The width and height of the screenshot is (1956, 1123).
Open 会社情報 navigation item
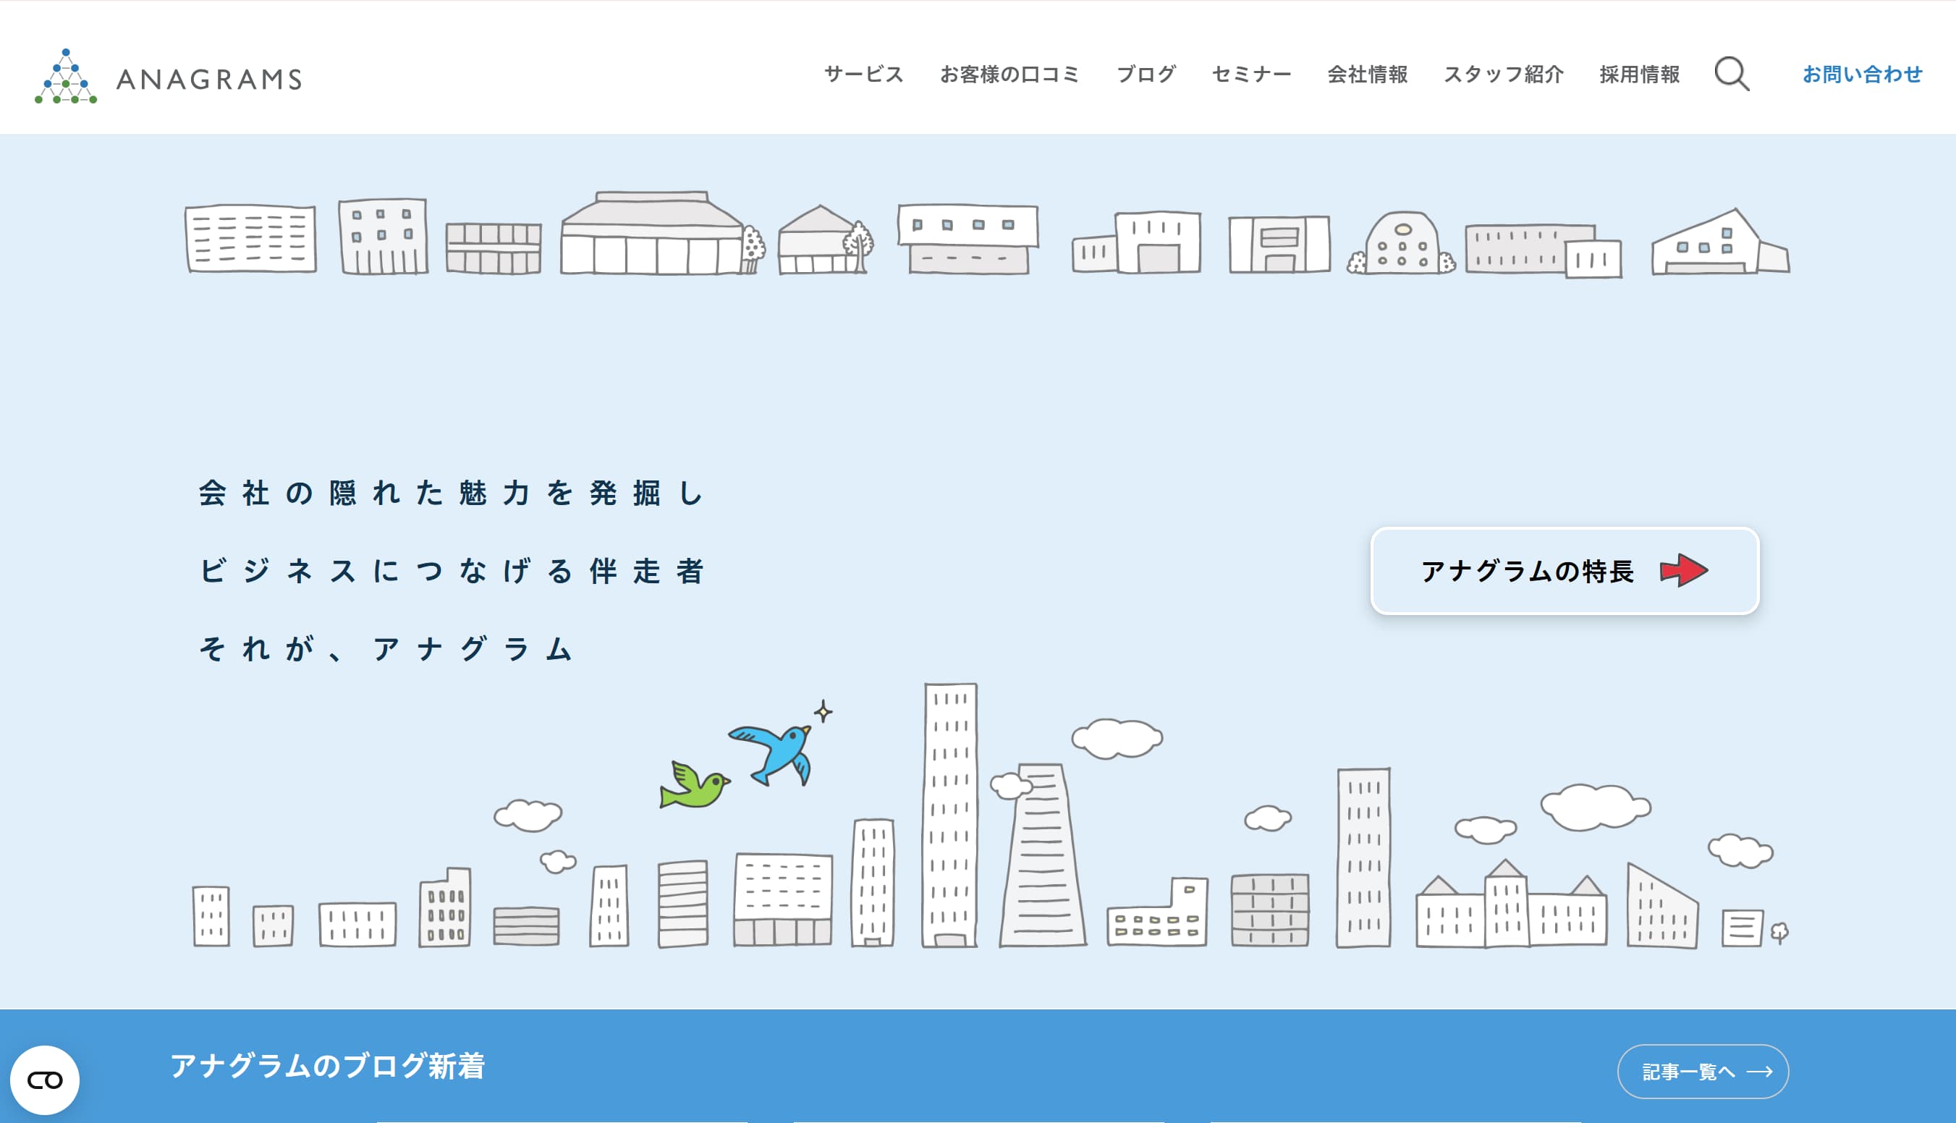tap(1367, 74)
